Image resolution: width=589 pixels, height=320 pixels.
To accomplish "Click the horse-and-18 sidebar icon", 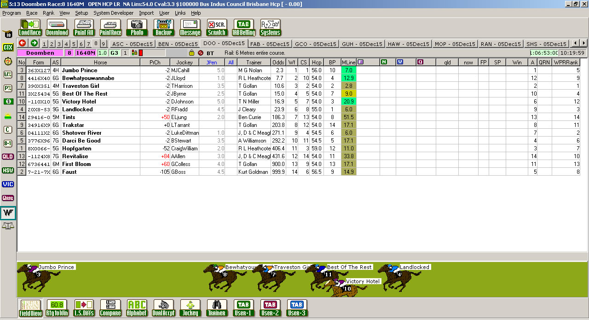I will 8,34.
